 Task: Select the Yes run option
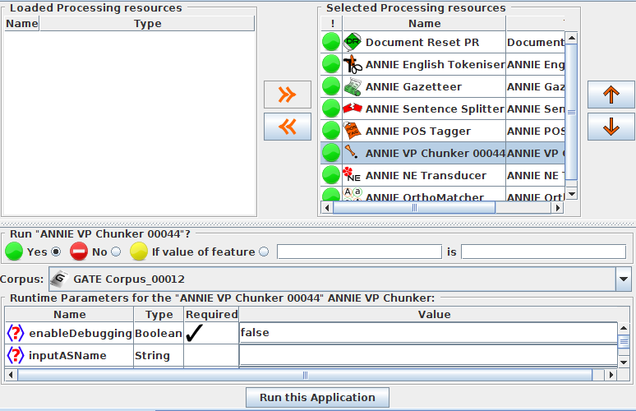pos(57,252)
